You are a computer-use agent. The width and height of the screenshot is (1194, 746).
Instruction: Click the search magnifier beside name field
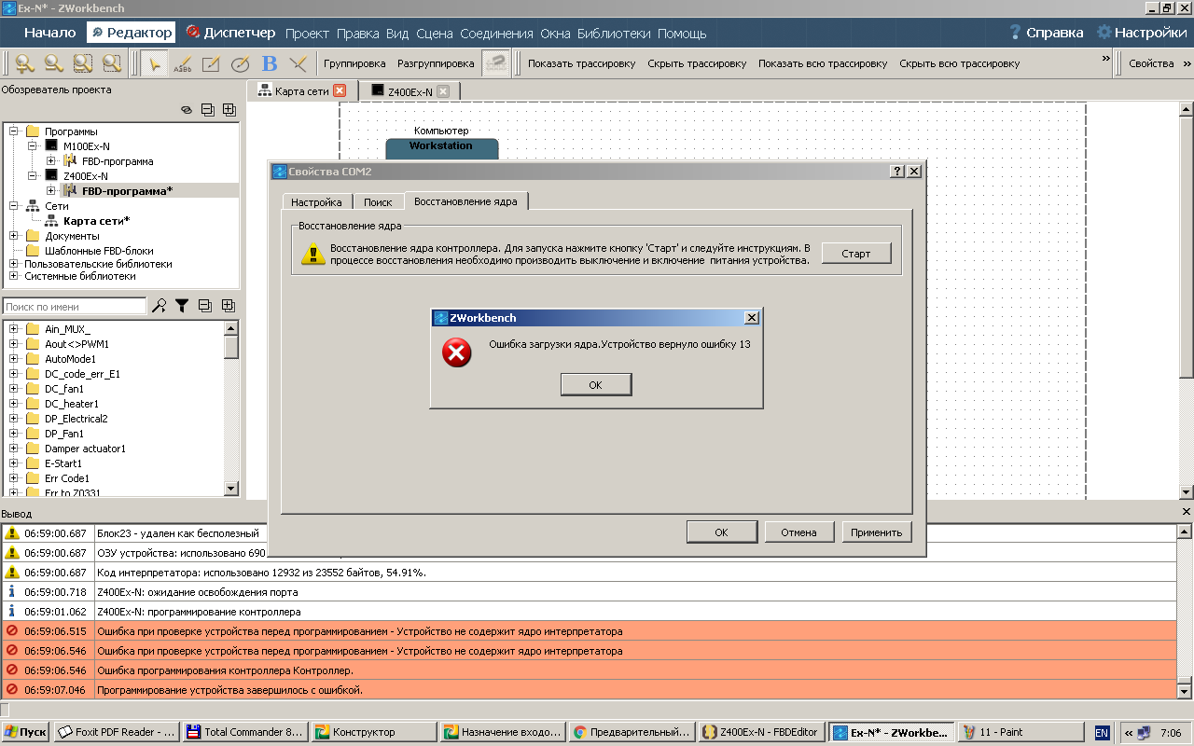[x=160, y=306]
